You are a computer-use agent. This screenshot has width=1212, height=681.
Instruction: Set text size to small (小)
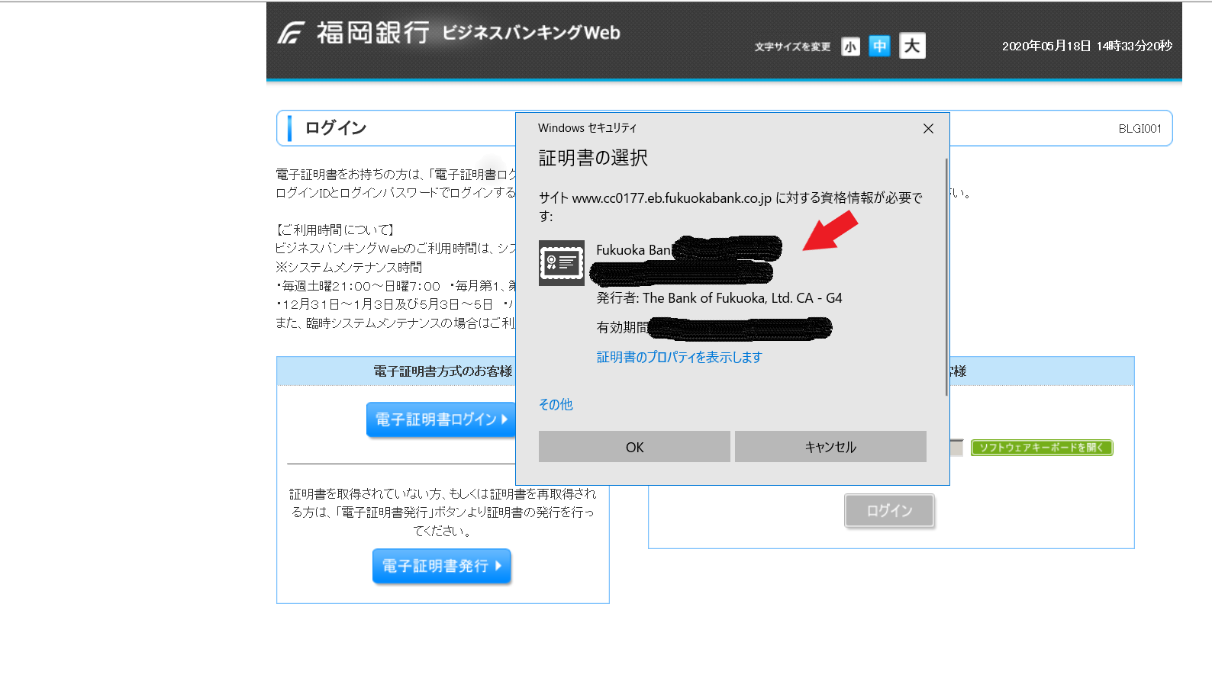(x=850, y=47)
